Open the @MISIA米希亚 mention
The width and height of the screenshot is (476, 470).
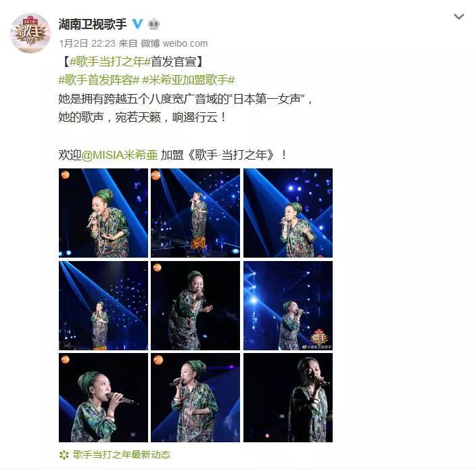120,155
